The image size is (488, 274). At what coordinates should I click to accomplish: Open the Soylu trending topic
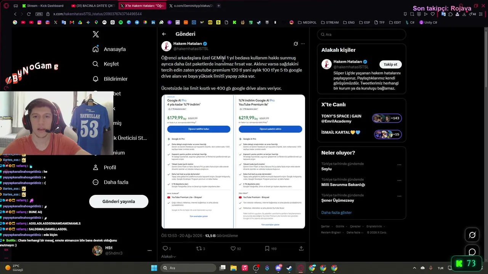point(326,169)
